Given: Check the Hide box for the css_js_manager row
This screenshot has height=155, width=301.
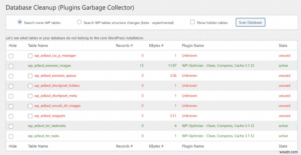Looking at the screenshot, I should point(11,56).
